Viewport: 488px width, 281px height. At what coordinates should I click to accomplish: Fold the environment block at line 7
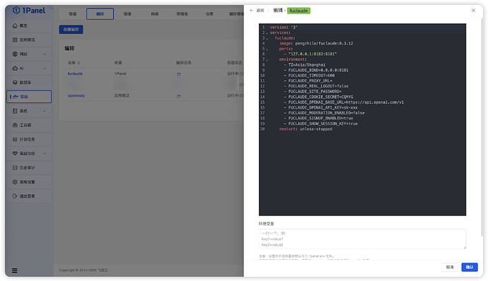267,60
